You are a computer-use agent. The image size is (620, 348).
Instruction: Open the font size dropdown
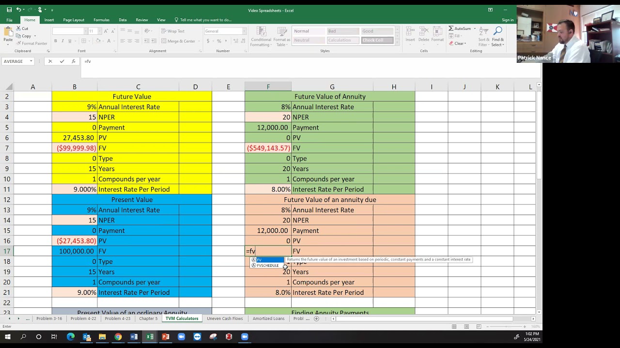[99, 31]
